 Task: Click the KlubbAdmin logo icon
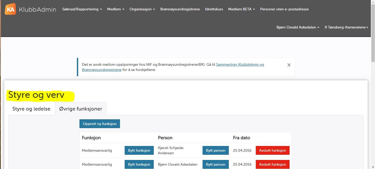(x=10, y=9)
